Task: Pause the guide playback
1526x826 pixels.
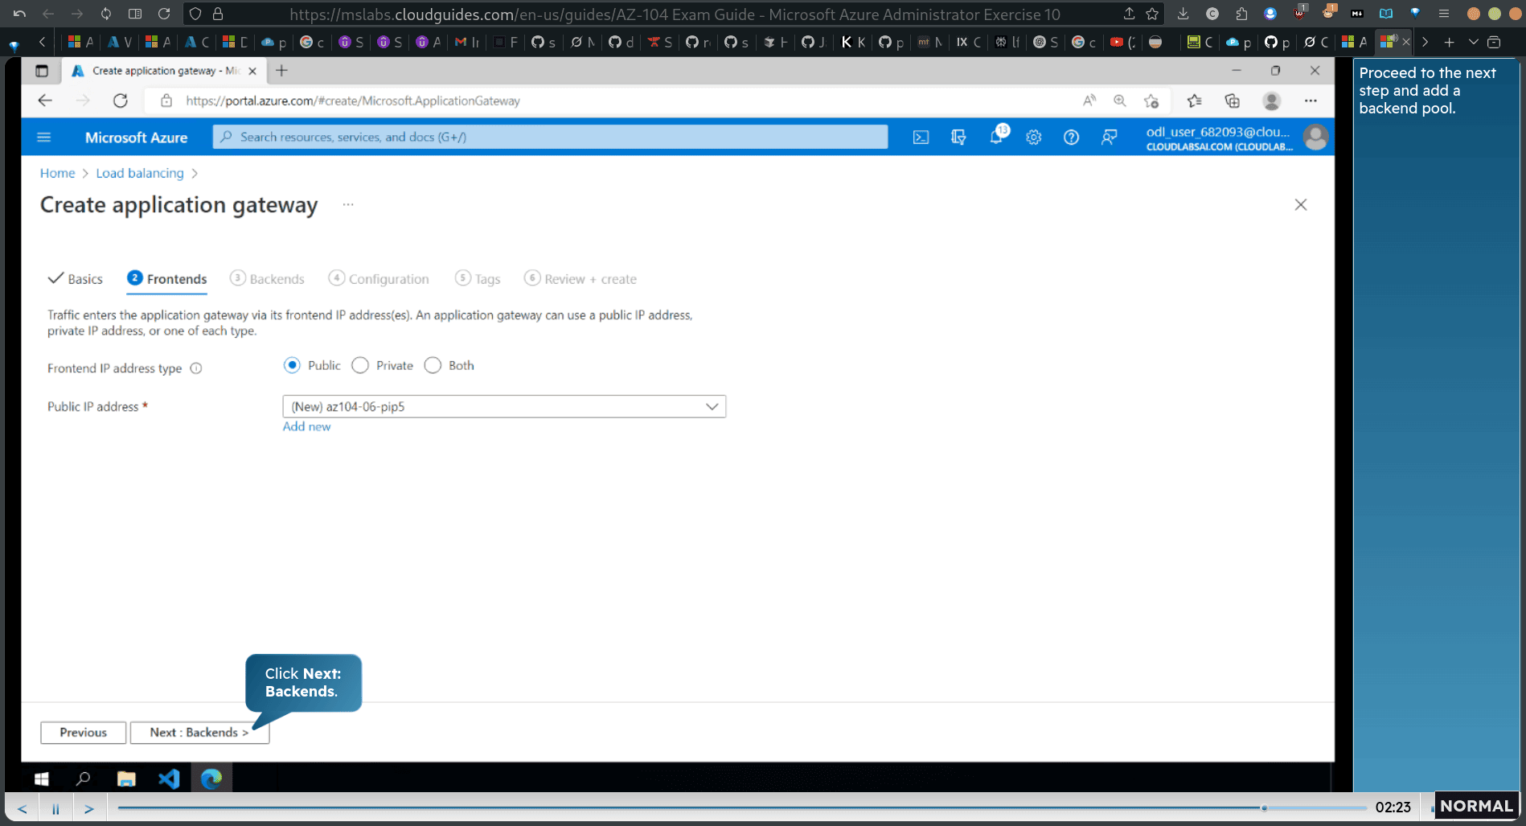Action: (55, 808)
